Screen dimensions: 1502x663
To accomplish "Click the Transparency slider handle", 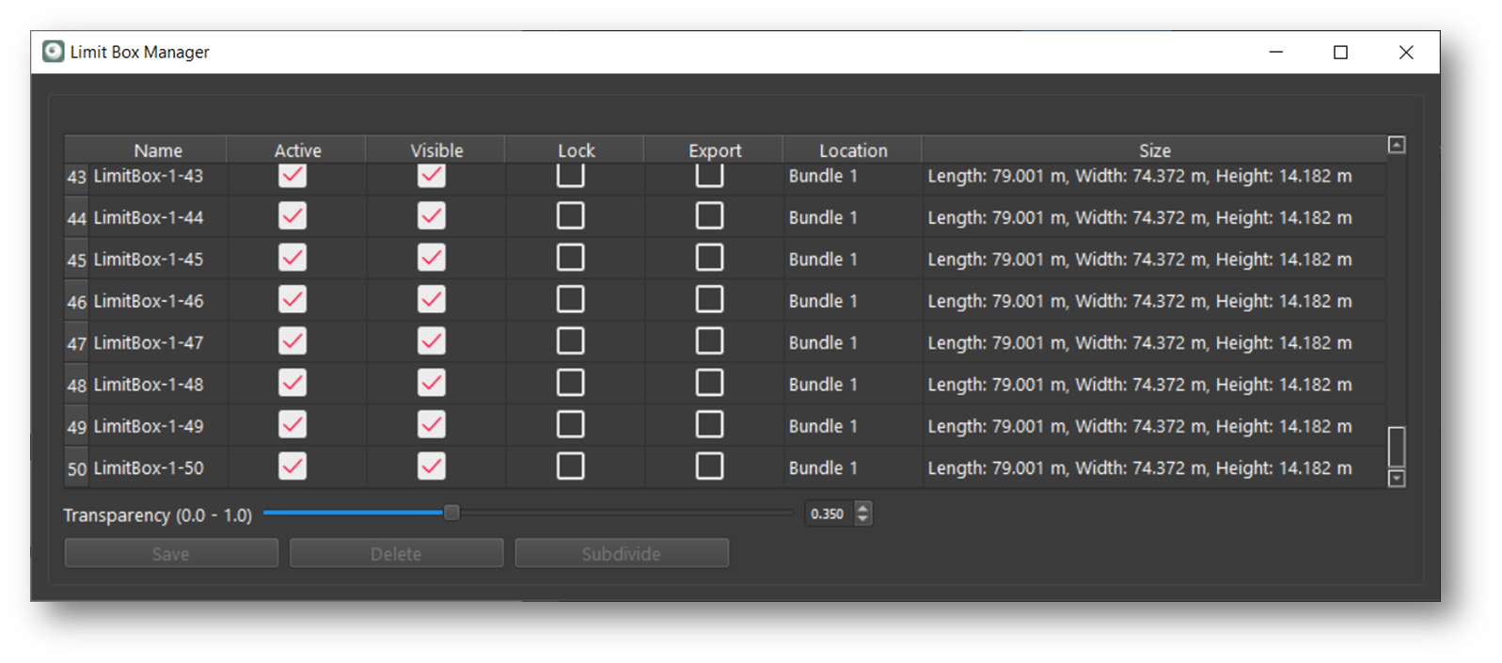I will (451, 513).
